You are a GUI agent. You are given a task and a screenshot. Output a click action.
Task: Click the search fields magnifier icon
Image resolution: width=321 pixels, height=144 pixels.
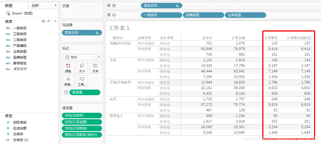click(x=49, y=21)
